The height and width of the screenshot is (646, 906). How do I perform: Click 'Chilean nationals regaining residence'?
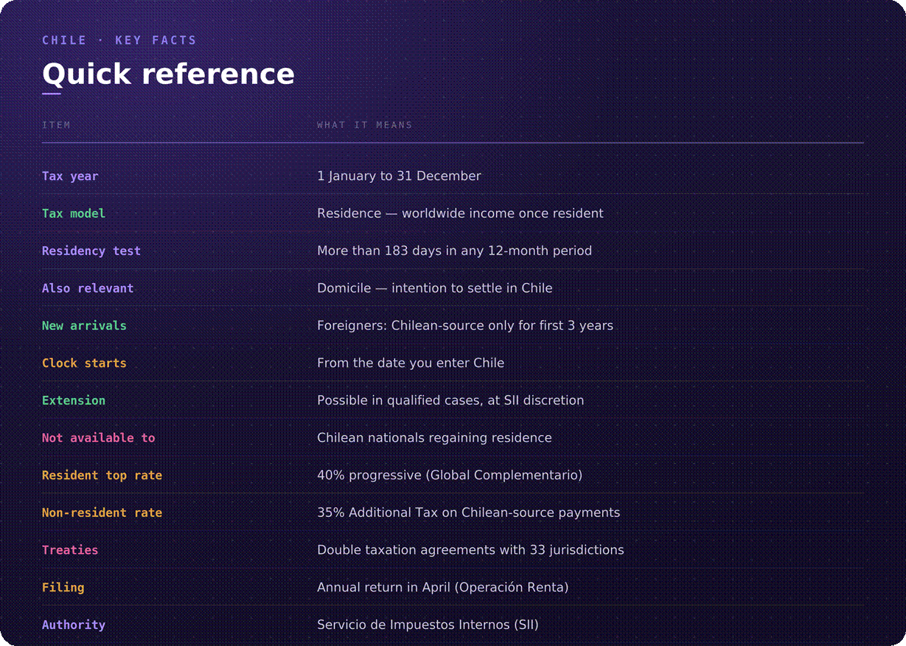(x=434, y=438)
